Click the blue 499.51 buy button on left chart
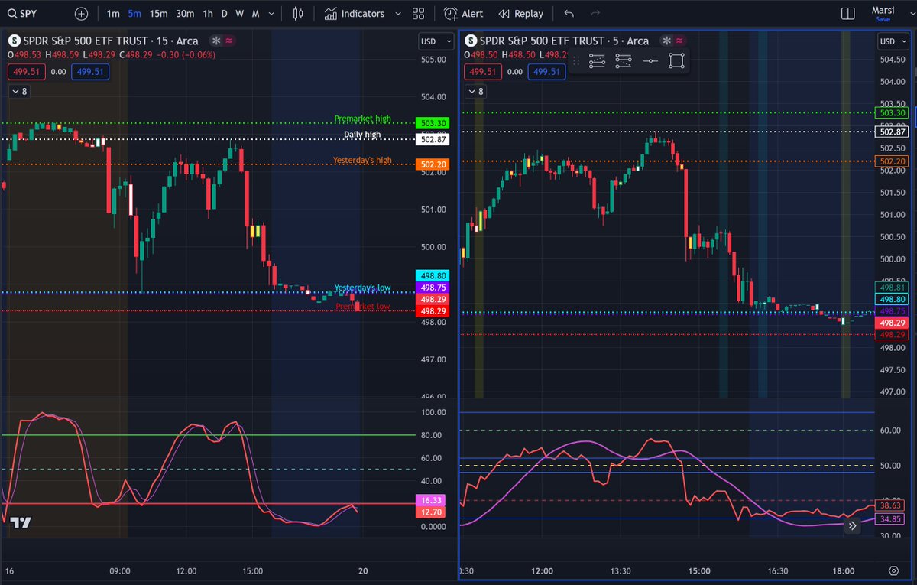Screen dimensions: 917x585 point(90,72)
